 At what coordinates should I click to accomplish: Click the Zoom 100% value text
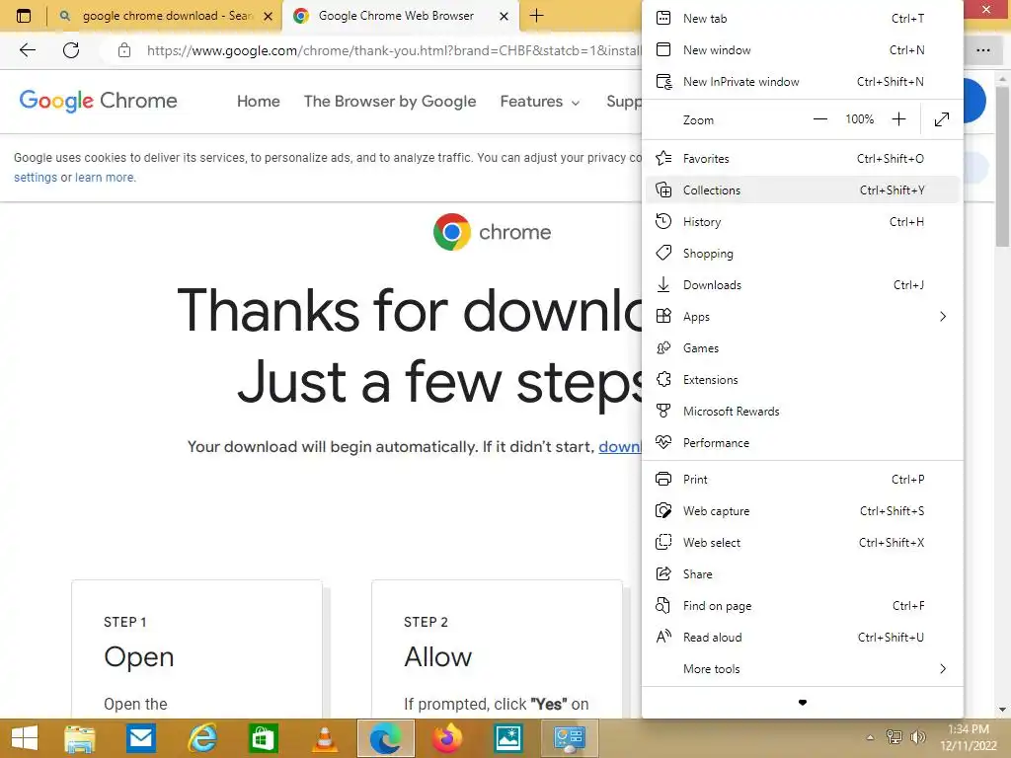860,119
